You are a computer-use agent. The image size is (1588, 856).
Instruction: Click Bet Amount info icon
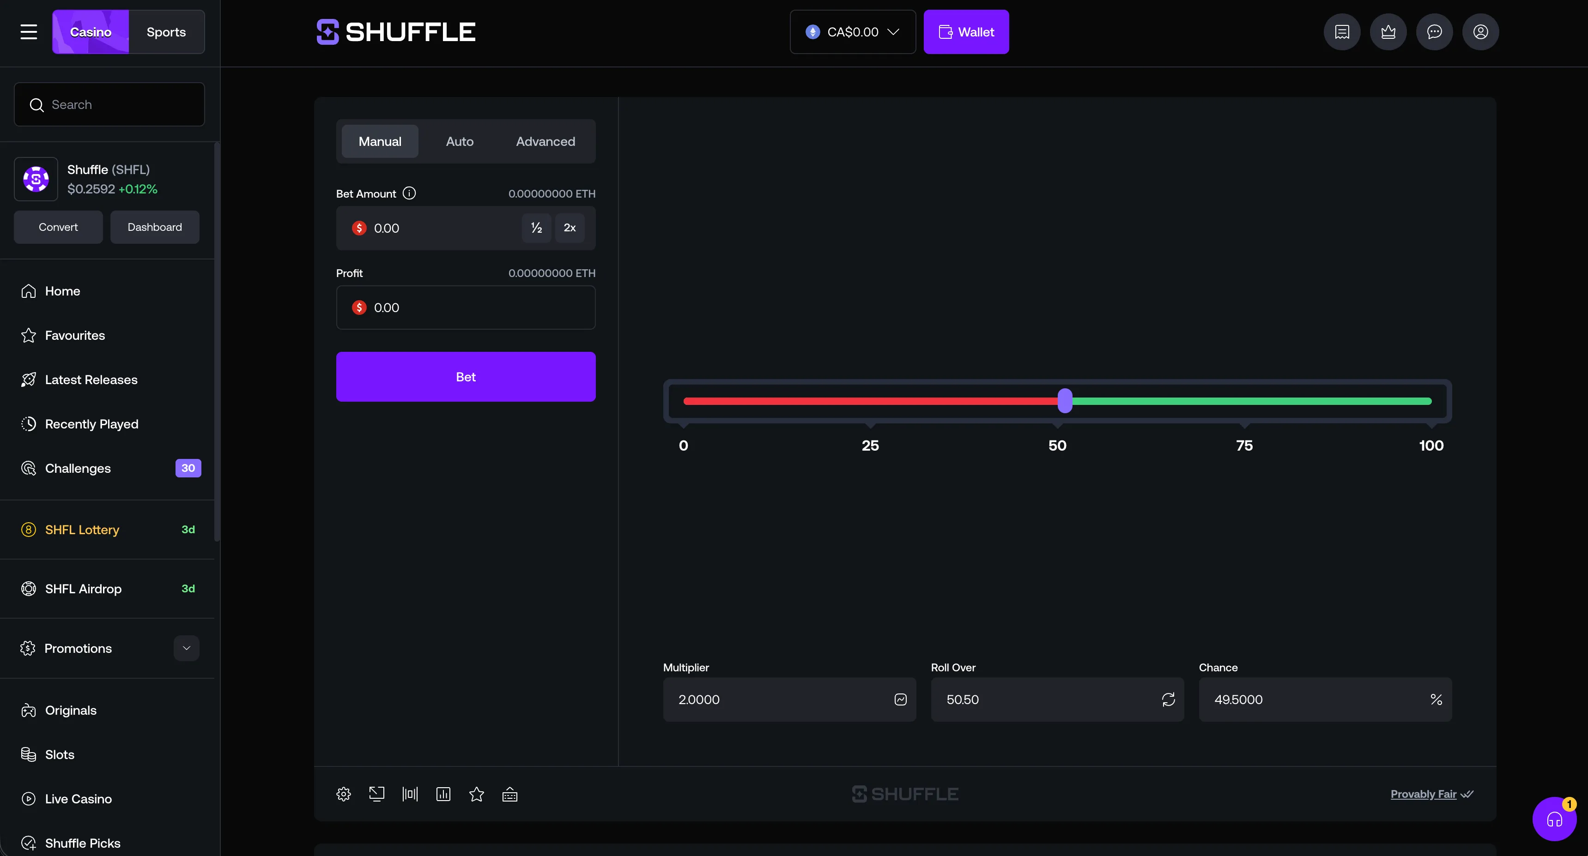point(409,193)
